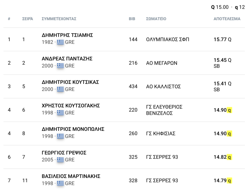
Task: Click the 15.77 Q result
Action: 222,39
